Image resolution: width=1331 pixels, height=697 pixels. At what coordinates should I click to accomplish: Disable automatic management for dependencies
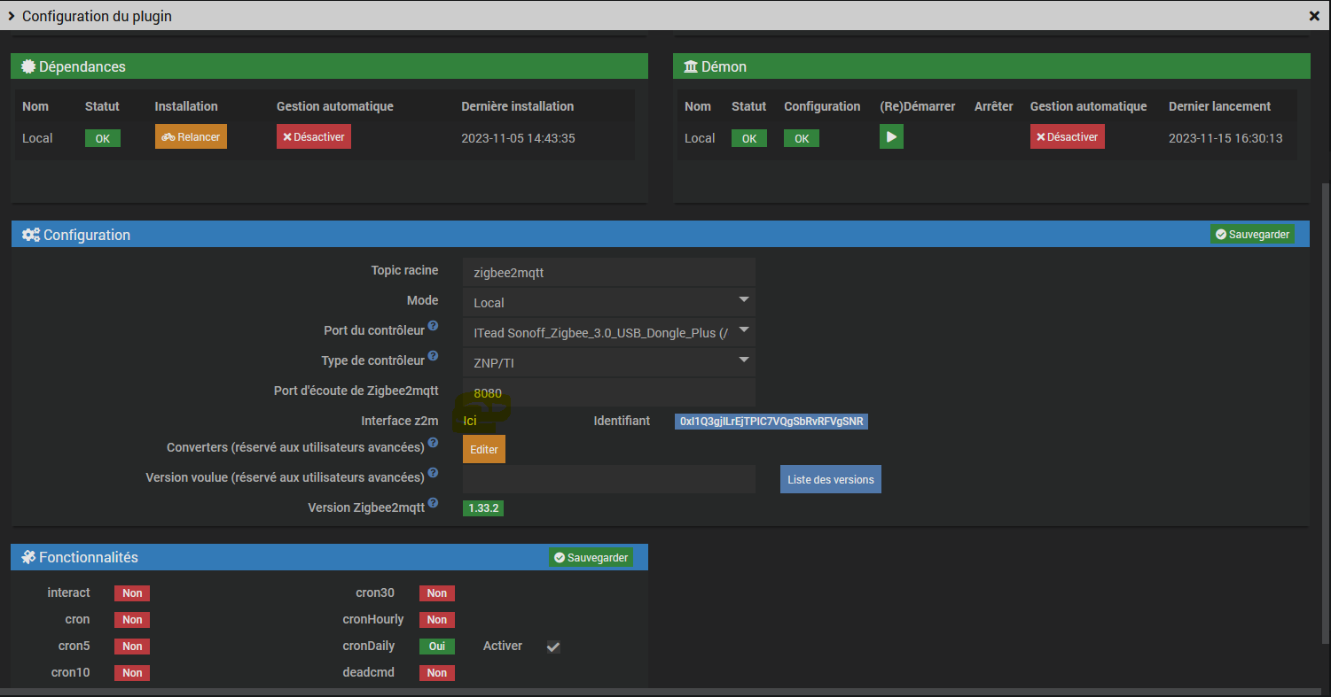(x=314, y=137)
